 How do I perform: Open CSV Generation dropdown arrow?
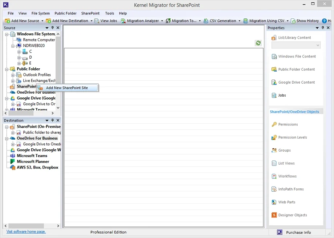click(x=239, y=21)
